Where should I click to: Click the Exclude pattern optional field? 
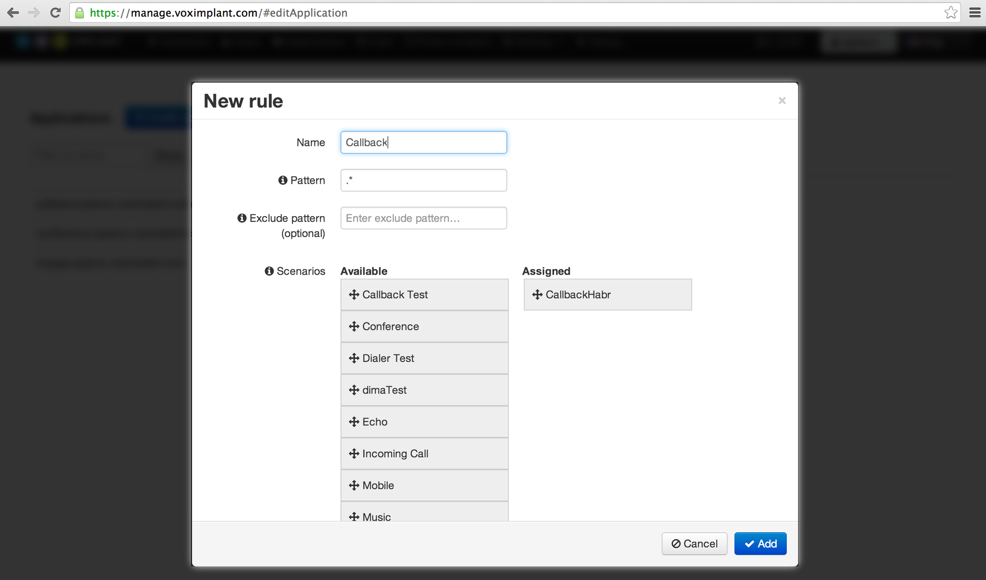pyautogui.click(x=423, y=218)
